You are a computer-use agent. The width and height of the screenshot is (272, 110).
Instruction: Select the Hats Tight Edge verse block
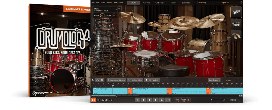pyautogui.click(x=110, y=91)
